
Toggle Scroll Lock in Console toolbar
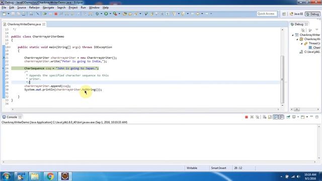coord(270,117)
